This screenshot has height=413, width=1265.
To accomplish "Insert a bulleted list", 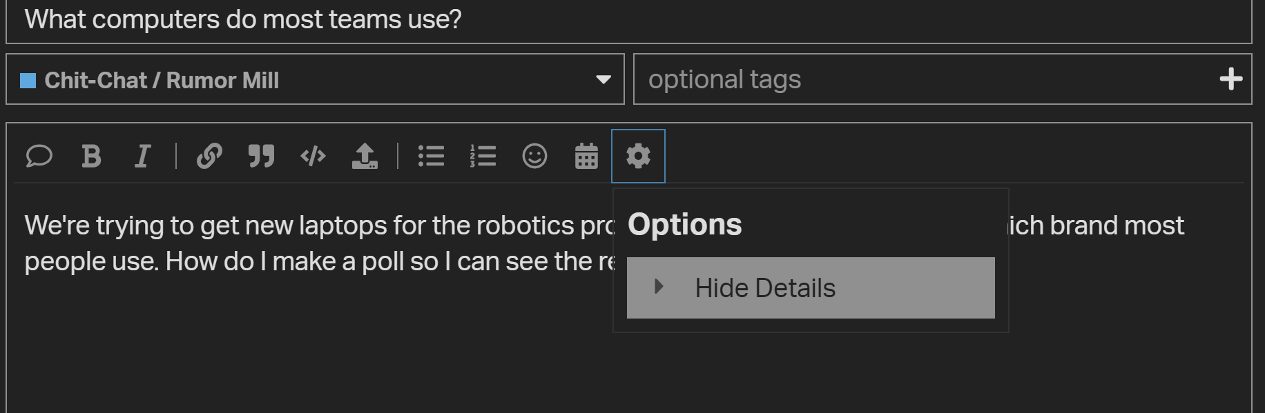I will (431, 157).
